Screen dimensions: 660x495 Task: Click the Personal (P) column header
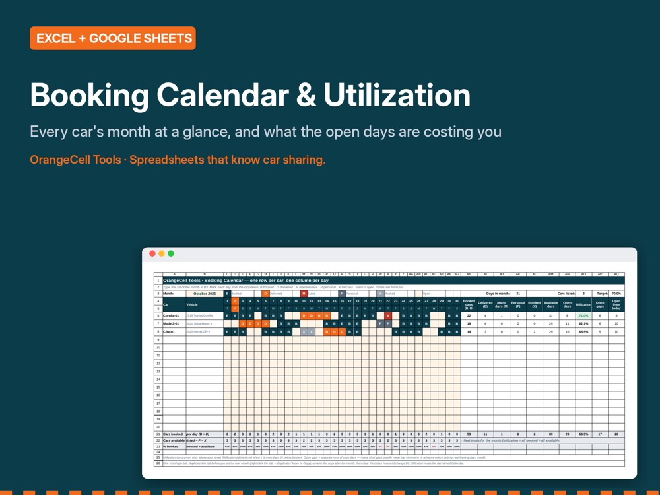tap(518, 304)
